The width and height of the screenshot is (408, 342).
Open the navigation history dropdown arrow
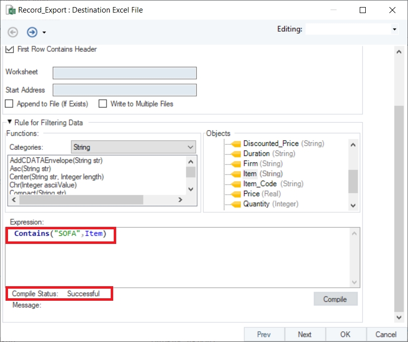tap(44, 33)
